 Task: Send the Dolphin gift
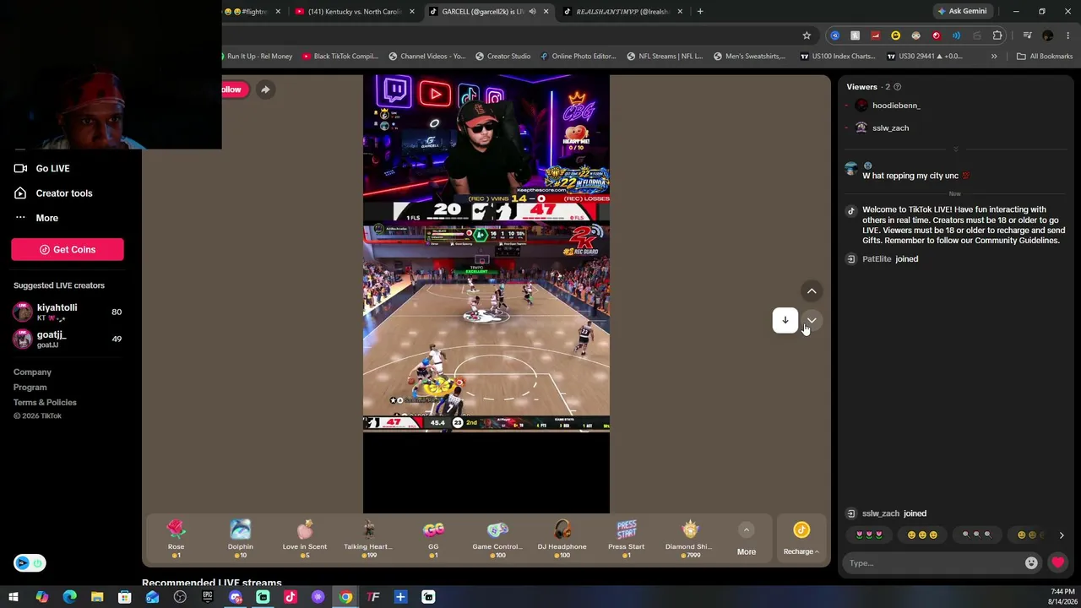point(240,538)
